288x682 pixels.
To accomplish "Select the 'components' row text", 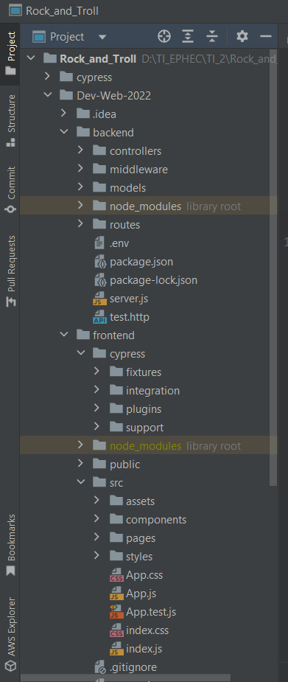I will pos(156,520).
